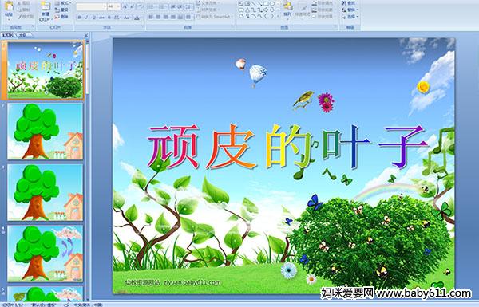The height and width of the screenshot is (307, 479).
Task: Click the Clear Formatting eraser icon
Action: point(141,6)
